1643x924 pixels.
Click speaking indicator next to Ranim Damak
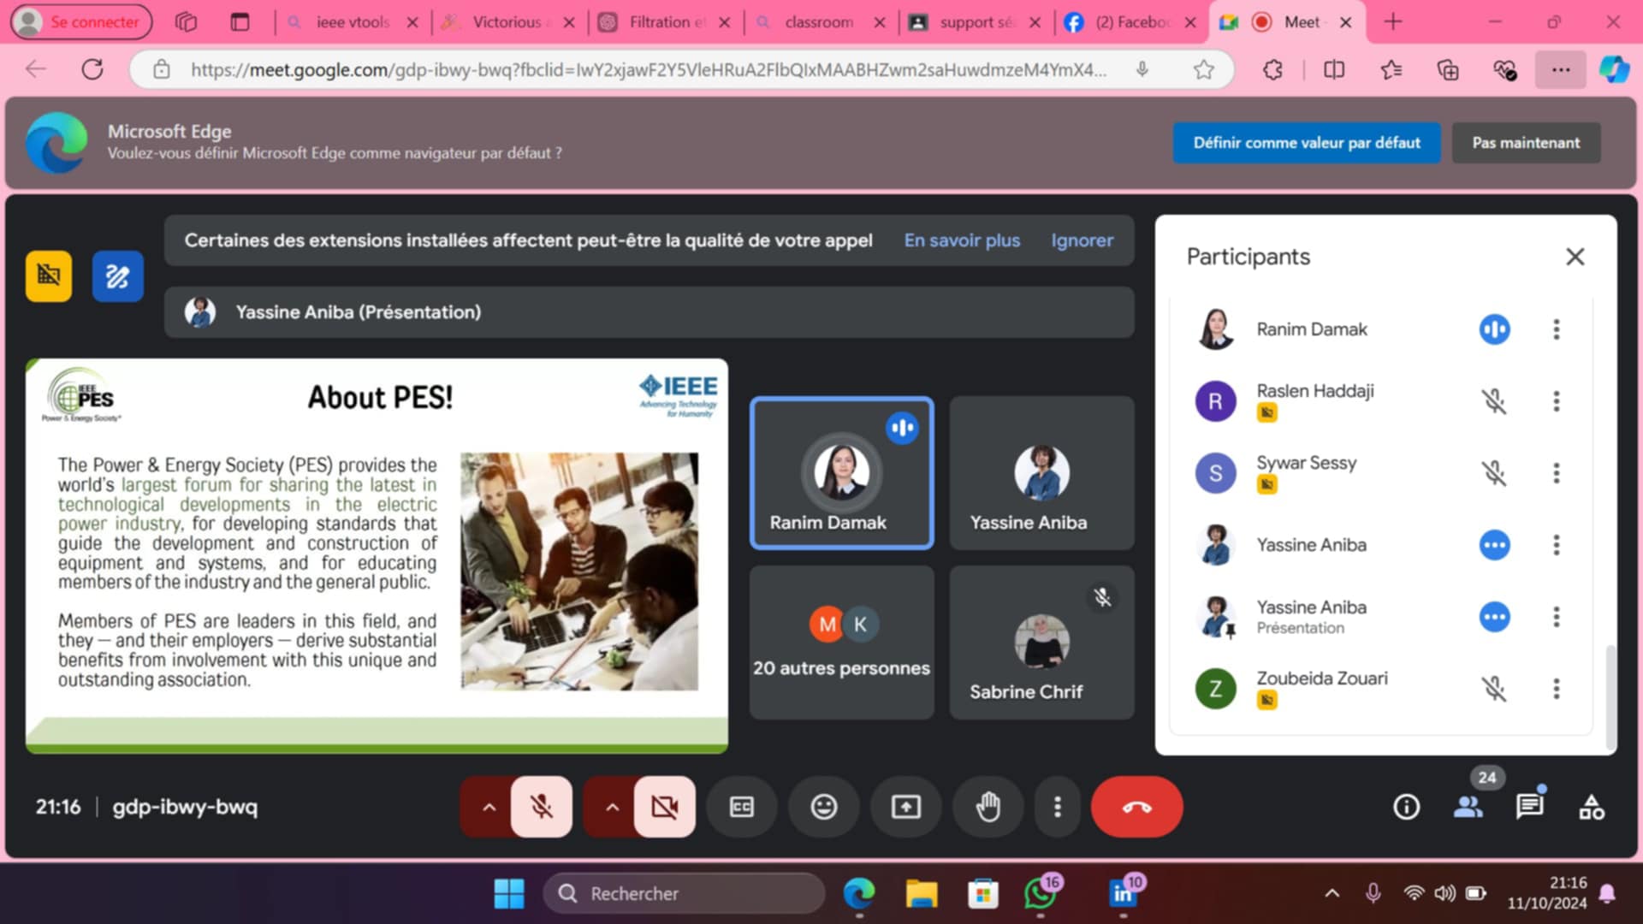point(1494,329)
